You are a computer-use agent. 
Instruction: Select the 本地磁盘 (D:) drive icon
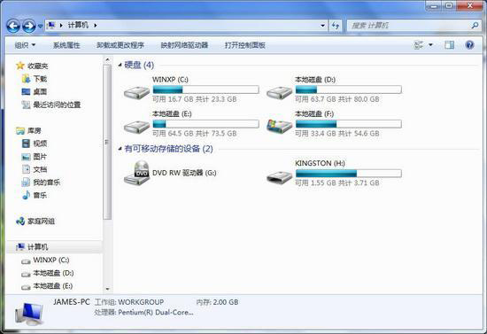click(x=280, y=92)
